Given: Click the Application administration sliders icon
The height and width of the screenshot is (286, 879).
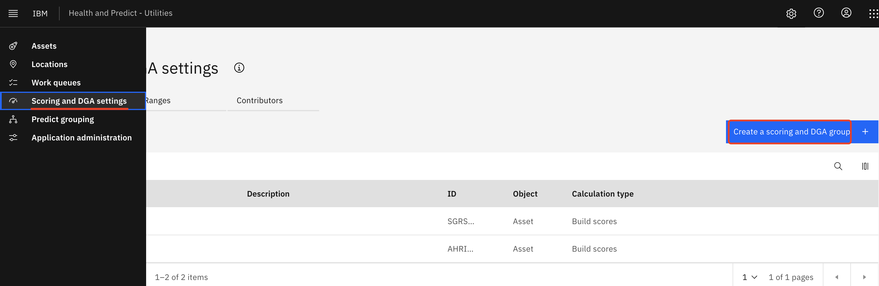Looking at the screenshot, I should (13, 138).
